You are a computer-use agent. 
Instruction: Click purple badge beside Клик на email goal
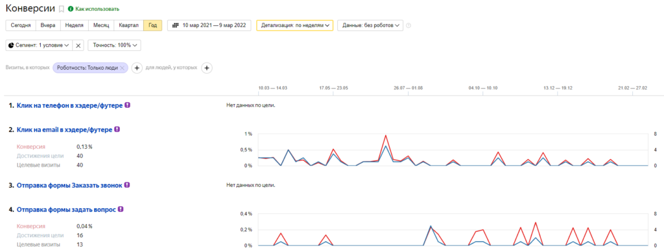(117, 129)
